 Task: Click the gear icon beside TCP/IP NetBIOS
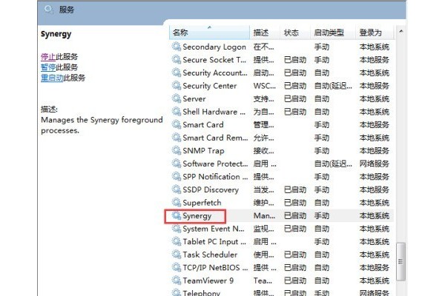click(177, 267)
